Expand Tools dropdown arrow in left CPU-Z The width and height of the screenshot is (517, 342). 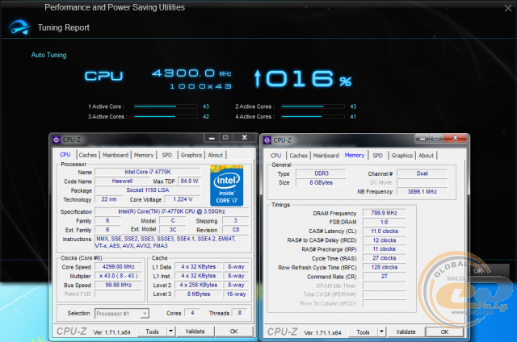coord(170,332)
